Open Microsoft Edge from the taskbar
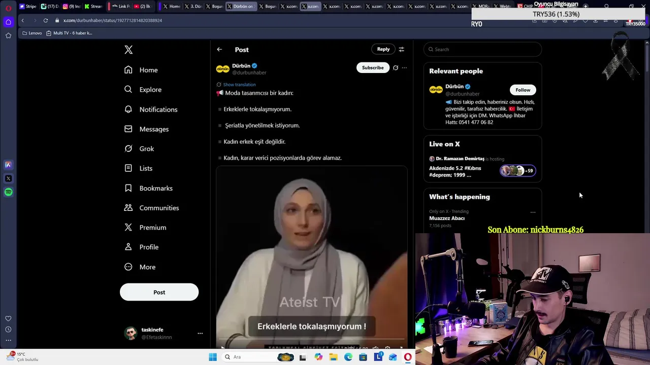The width and height of the screenshot is (650, 365). click(x=348, y=357)
